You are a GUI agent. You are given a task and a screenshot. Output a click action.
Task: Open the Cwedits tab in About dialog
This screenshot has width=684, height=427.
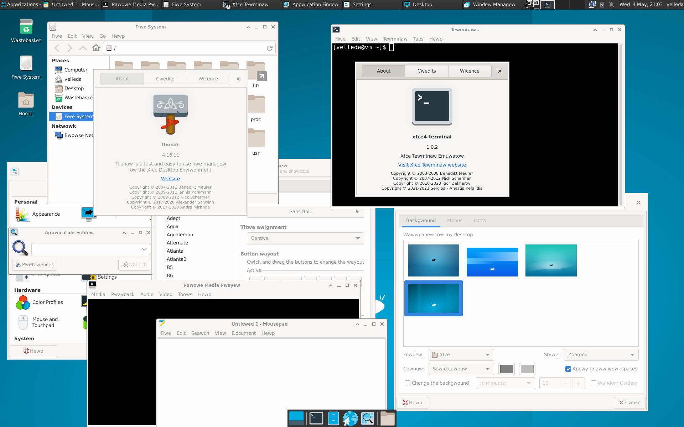pyautogui.click(x=165, y=78)
